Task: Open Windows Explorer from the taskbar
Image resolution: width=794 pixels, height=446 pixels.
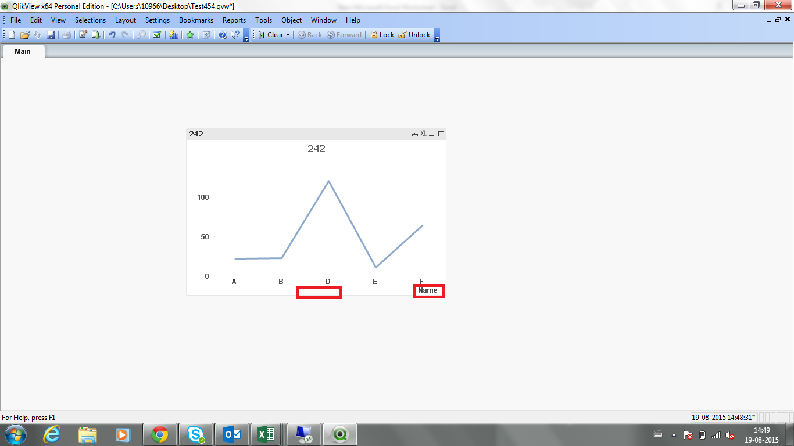Action: 88,434
